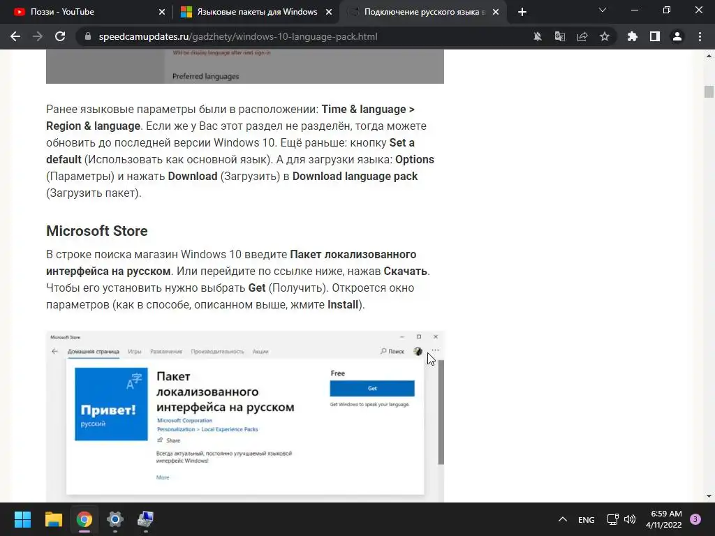Open clock showing 6:59 AM
Screen dimensions: 715x536
pos(664,519)
